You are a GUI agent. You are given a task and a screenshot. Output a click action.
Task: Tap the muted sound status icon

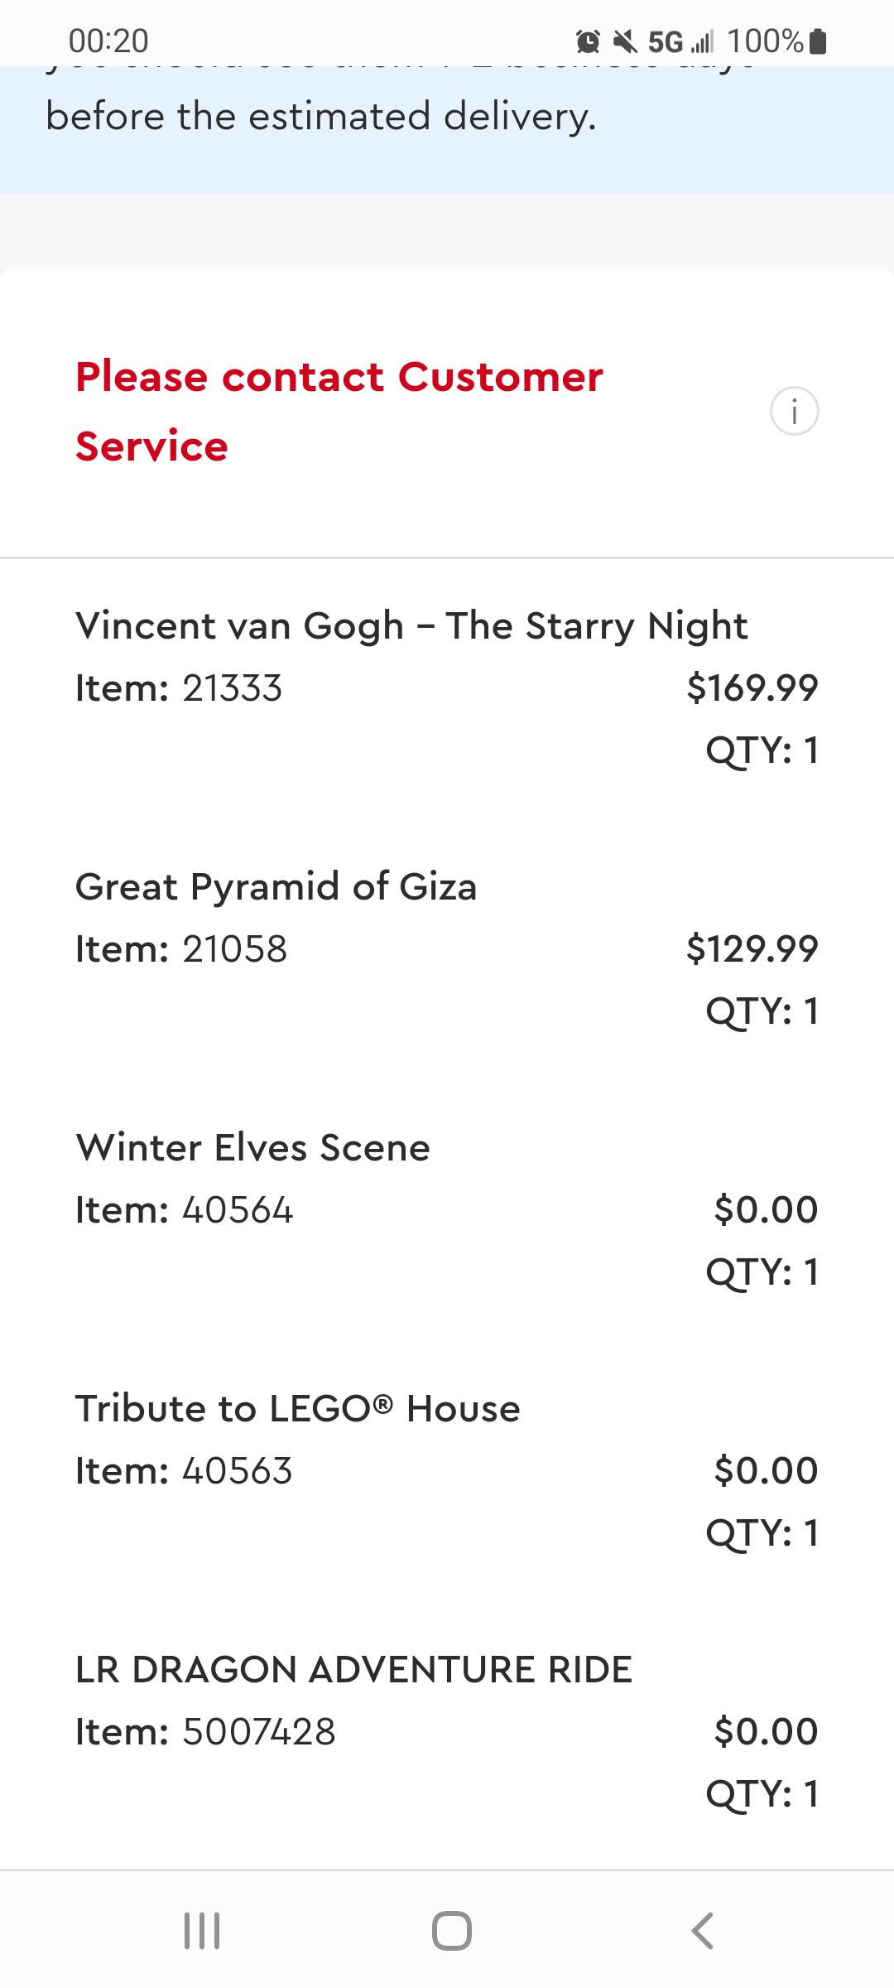[625, 41]
